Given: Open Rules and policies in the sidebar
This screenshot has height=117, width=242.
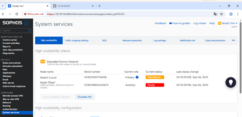Looking at the screenshot, I should click(12, 63).
